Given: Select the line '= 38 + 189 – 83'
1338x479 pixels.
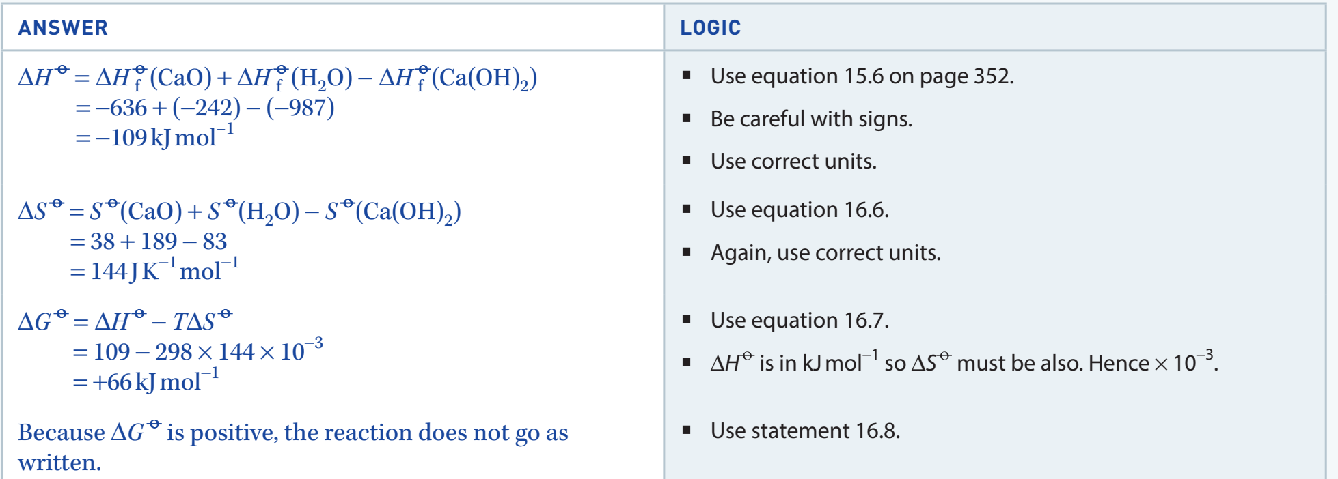Looking at the screenshot, I should click(x=148, y=241).
